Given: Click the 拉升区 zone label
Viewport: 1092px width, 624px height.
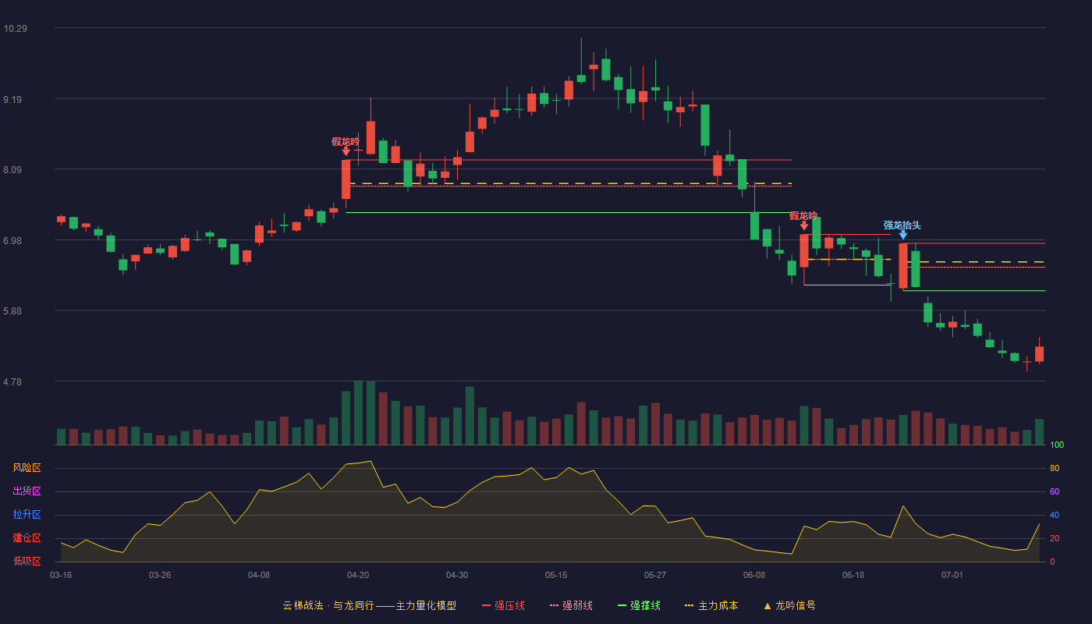Looking at the screenshot, I should [x=27, y=515].
